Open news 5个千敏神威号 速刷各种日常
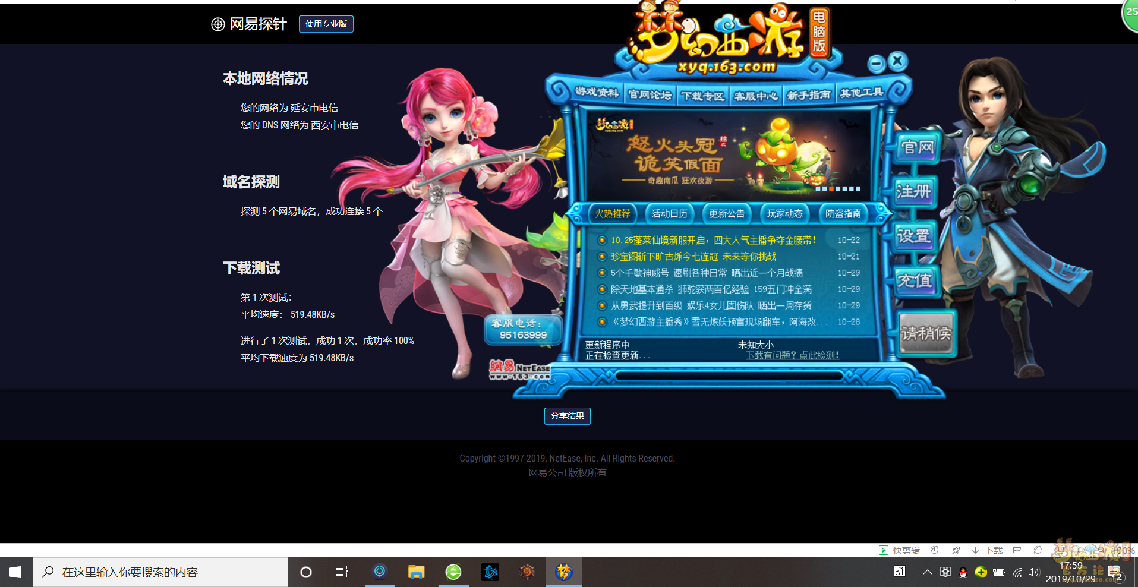The image size is (1138, 587). [x=707, y=273]
